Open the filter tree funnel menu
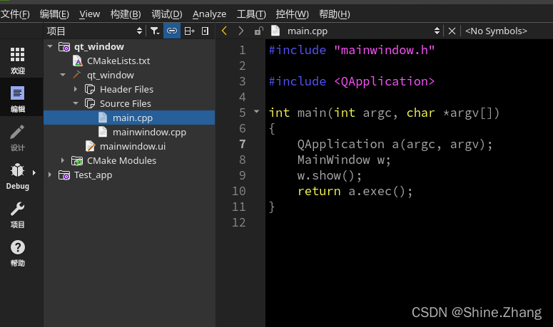553x327 pixels. click(x=155, y=31)
